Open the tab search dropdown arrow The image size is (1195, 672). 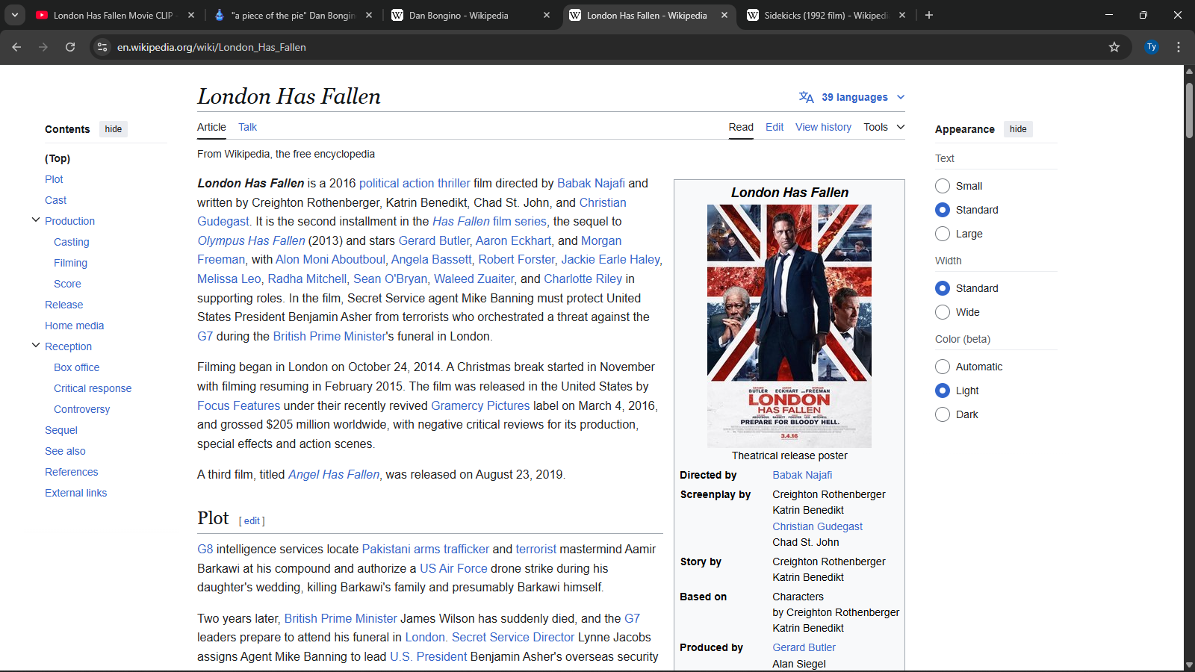tap(15, 15)
